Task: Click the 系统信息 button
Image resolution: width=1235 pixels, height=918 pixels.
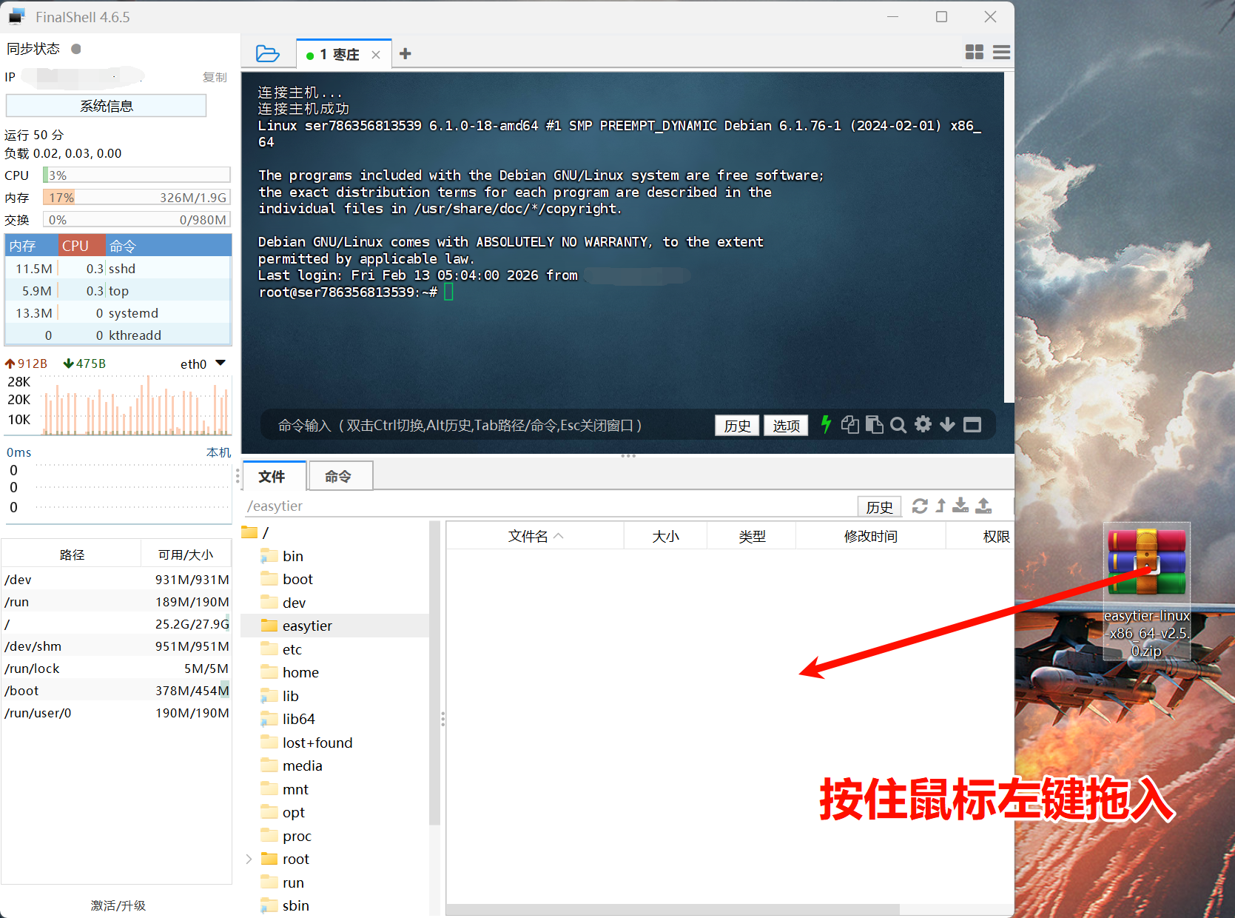Action: (x=106, y=106)
